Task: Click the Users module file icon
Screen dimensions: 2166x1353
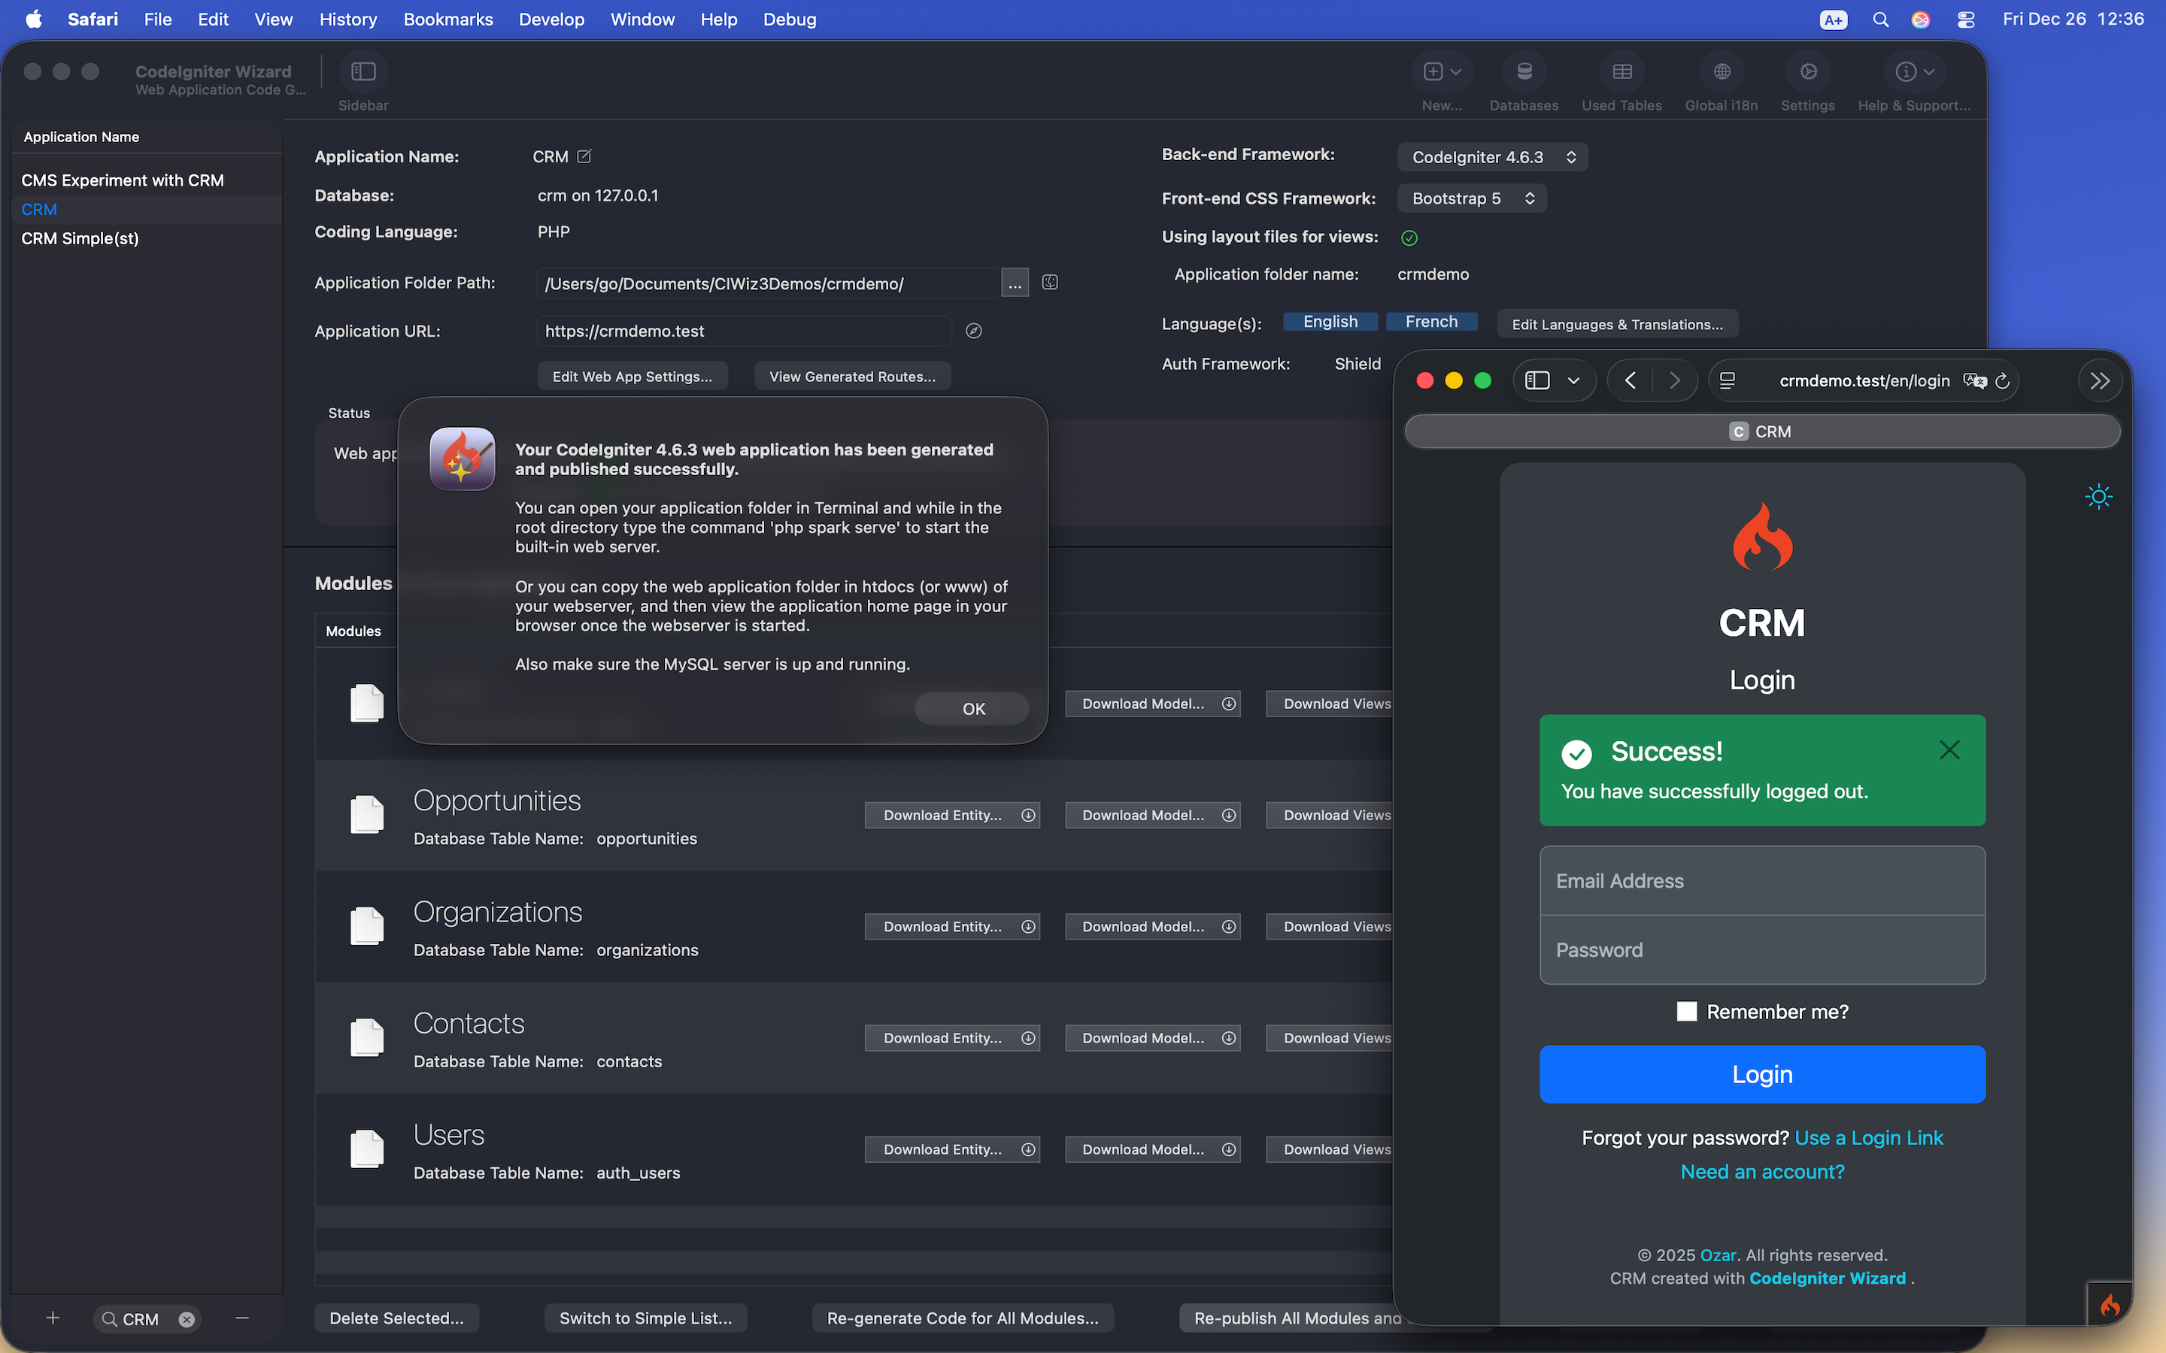Action: click(367, 1149)
